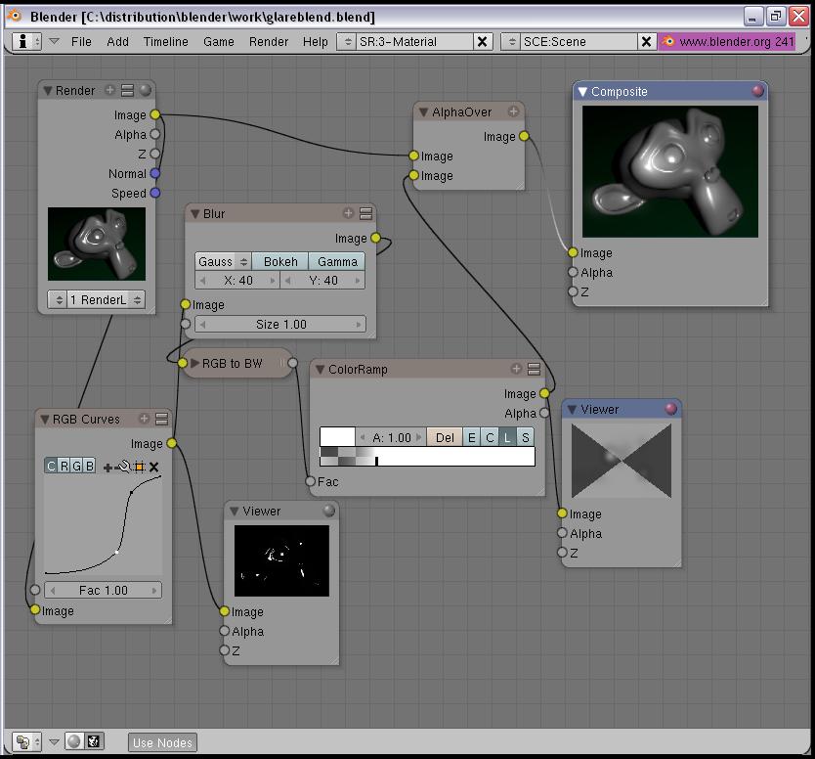Open SR:3-Material screen selector dropdown
The image size is (815, 759).
pyautogui.click(x=348, y=42)
